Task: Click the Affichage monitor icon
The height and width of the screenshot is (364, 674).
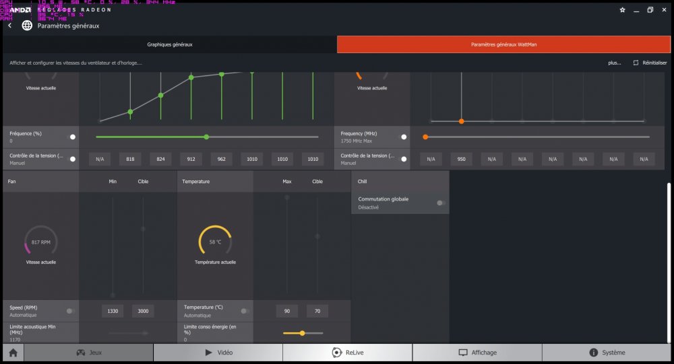Action: point(463,353)
